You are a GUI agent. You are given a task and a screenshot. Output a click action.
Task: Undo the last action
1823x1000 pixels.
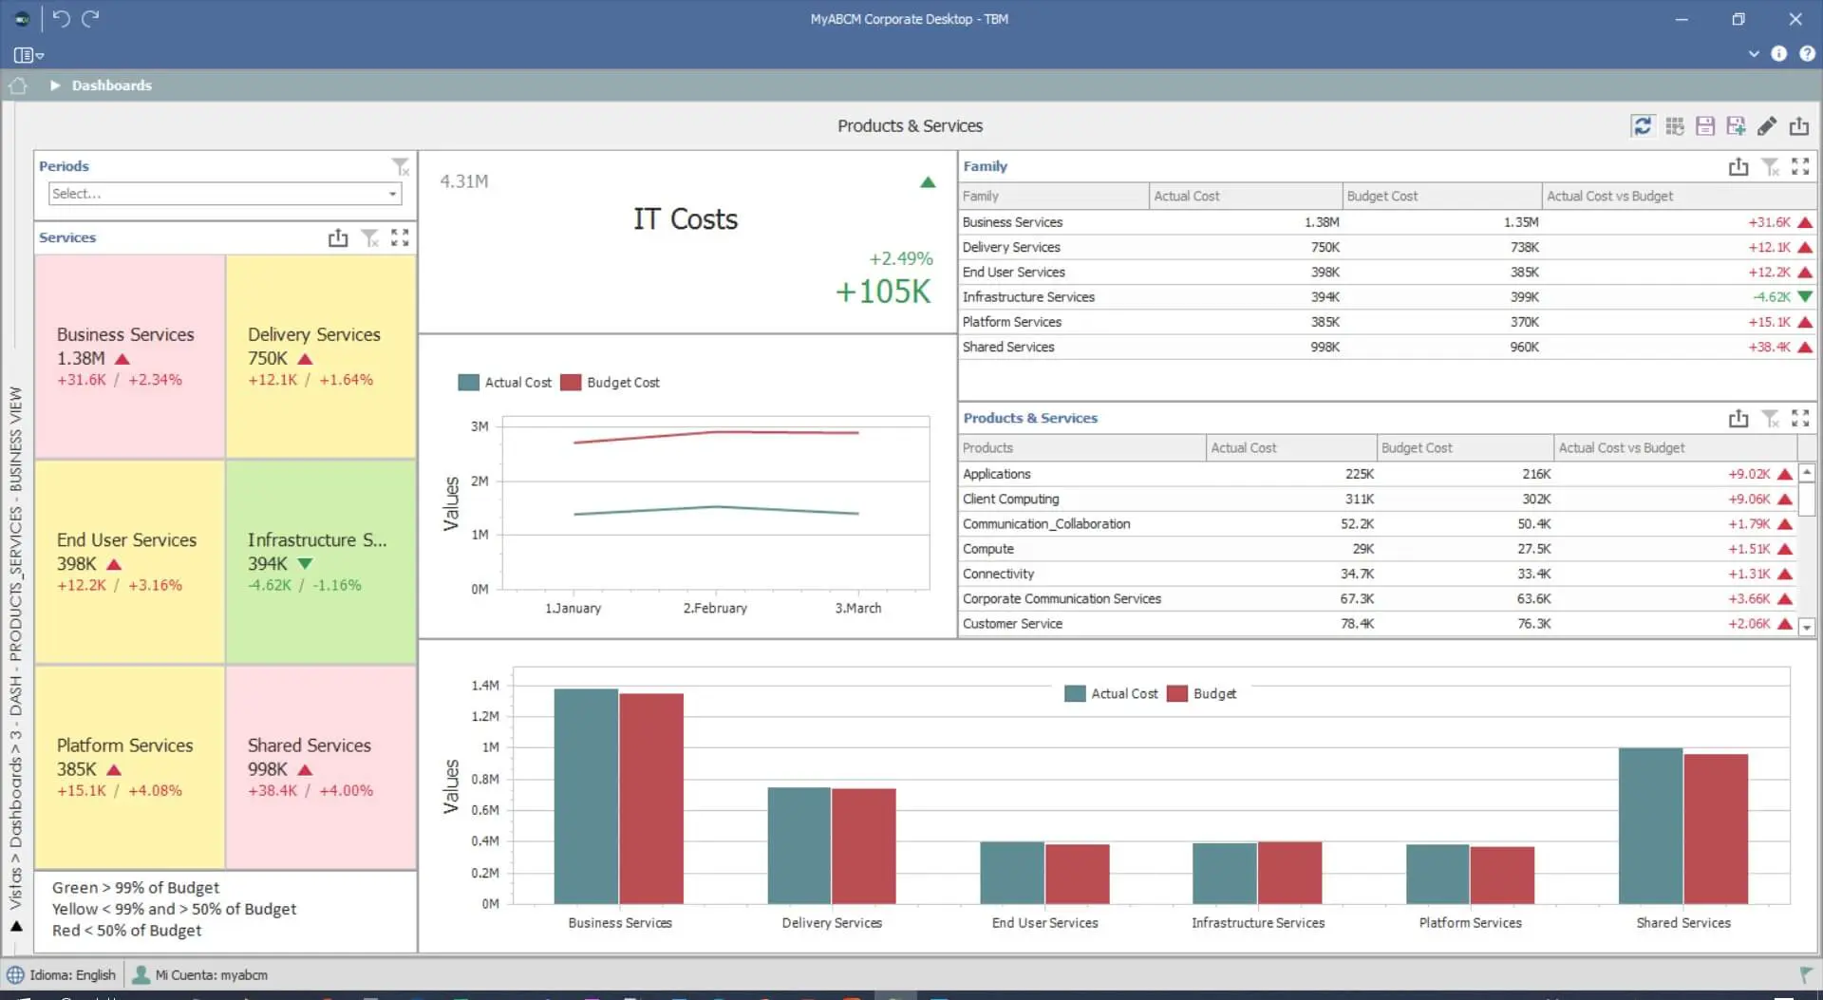(x=61, y=19)
